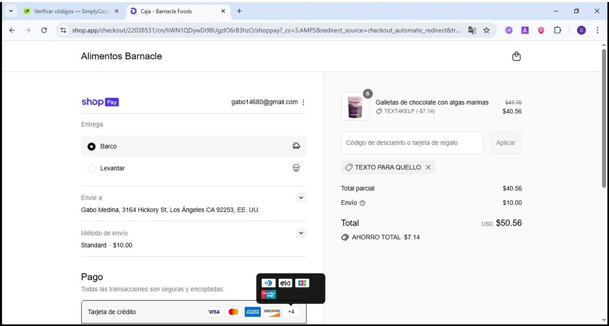Click the Aplicar discount button
Image resolution: width=609 pixels, height=326 pixels.
506,142
